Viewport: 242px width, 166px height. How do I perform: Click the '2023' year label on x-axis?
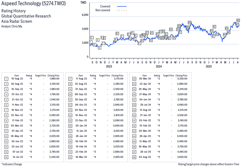(109, 66)
